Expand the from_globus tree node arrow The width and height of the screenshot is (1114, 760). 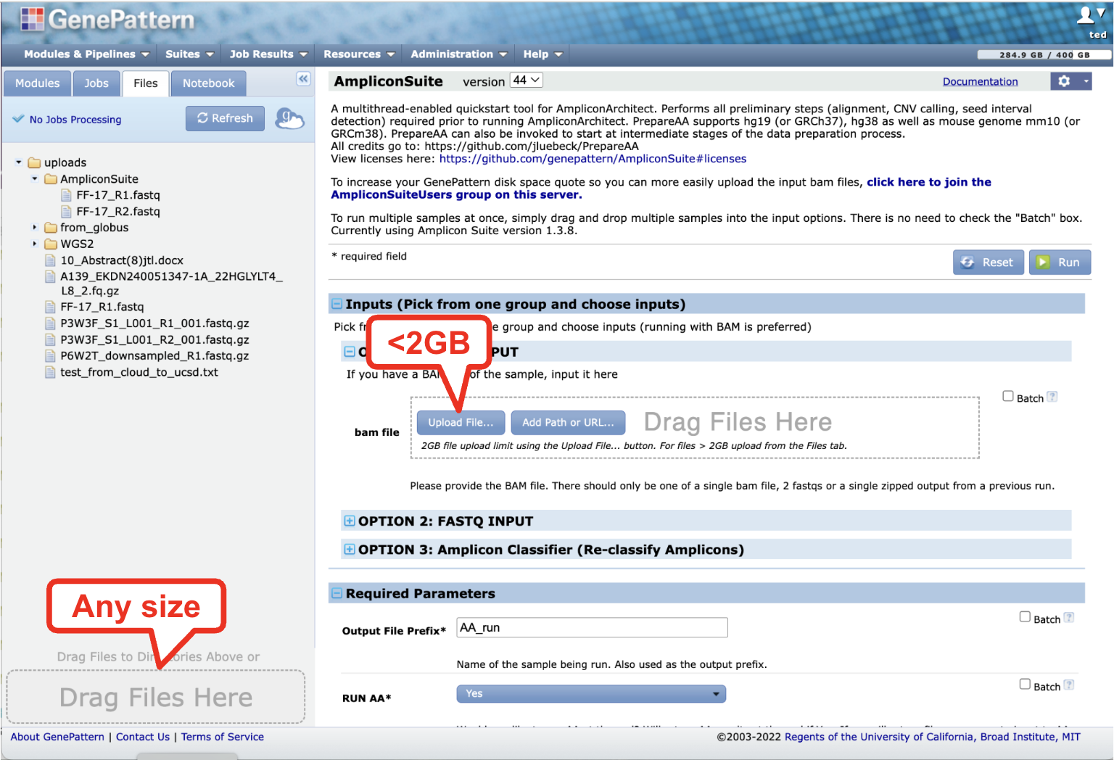[x=35, y=228]
